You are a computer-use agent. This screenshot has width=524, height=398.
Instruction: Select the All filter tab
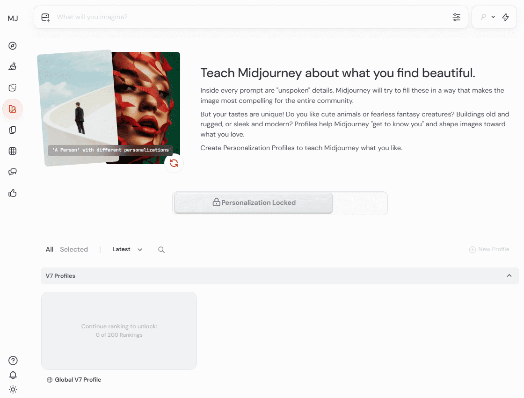click(x=49, y=250)
